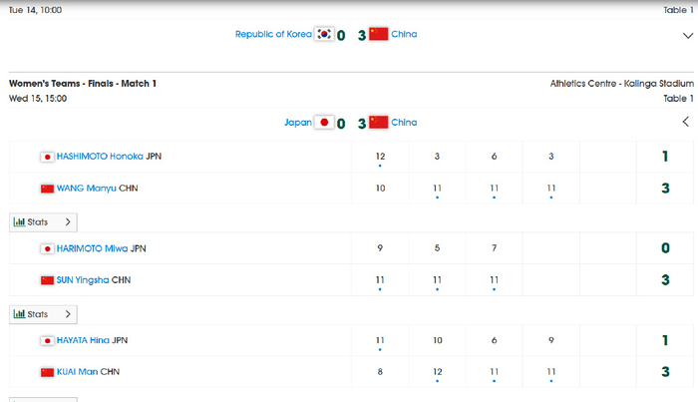Viewport: 698px width, 402px height.
Task: Click Japan flag next to HASHIMOTO Honoka
Action: tap(47, 157)
